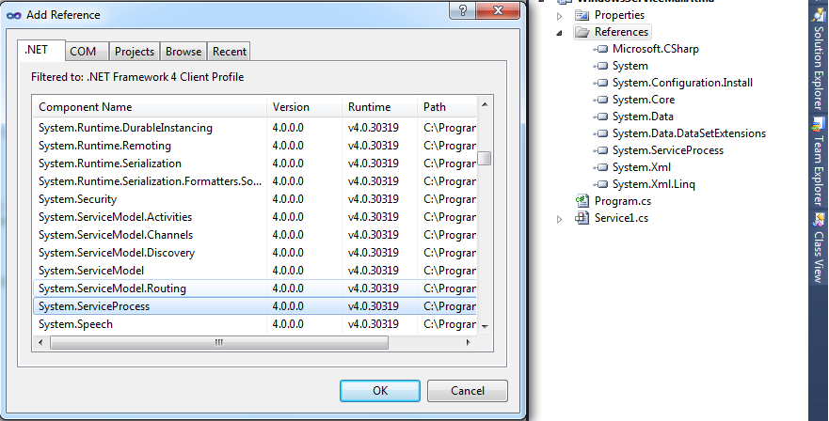Screen dimensions: 829x421
Task: Open the Browse tab
Action: (183, 52)
